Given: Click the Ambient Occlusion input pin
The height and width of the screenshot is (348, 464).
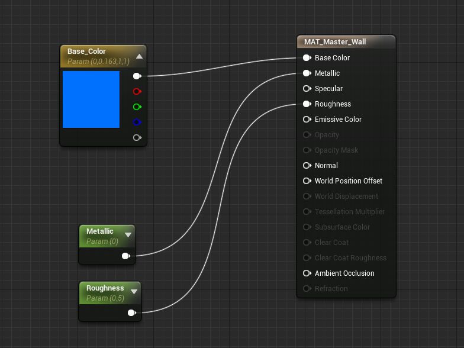Looking at the screenshot, I should [307, 273].
